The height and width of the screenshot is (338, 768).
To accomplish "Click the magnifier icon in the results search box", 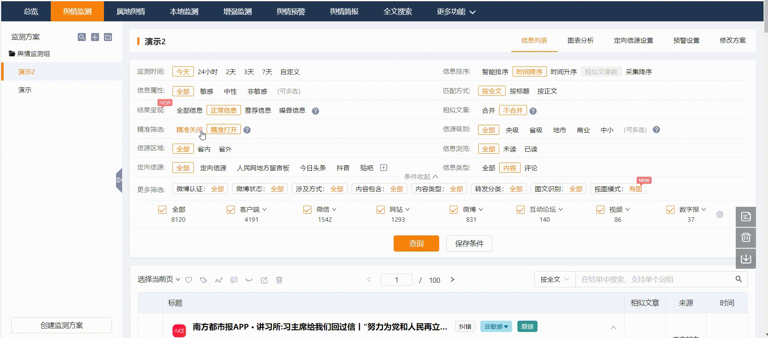I will 739,279.
